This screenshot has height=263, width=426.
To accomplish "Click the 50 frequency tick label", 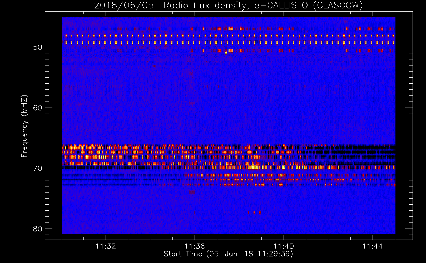I will 37,47.
